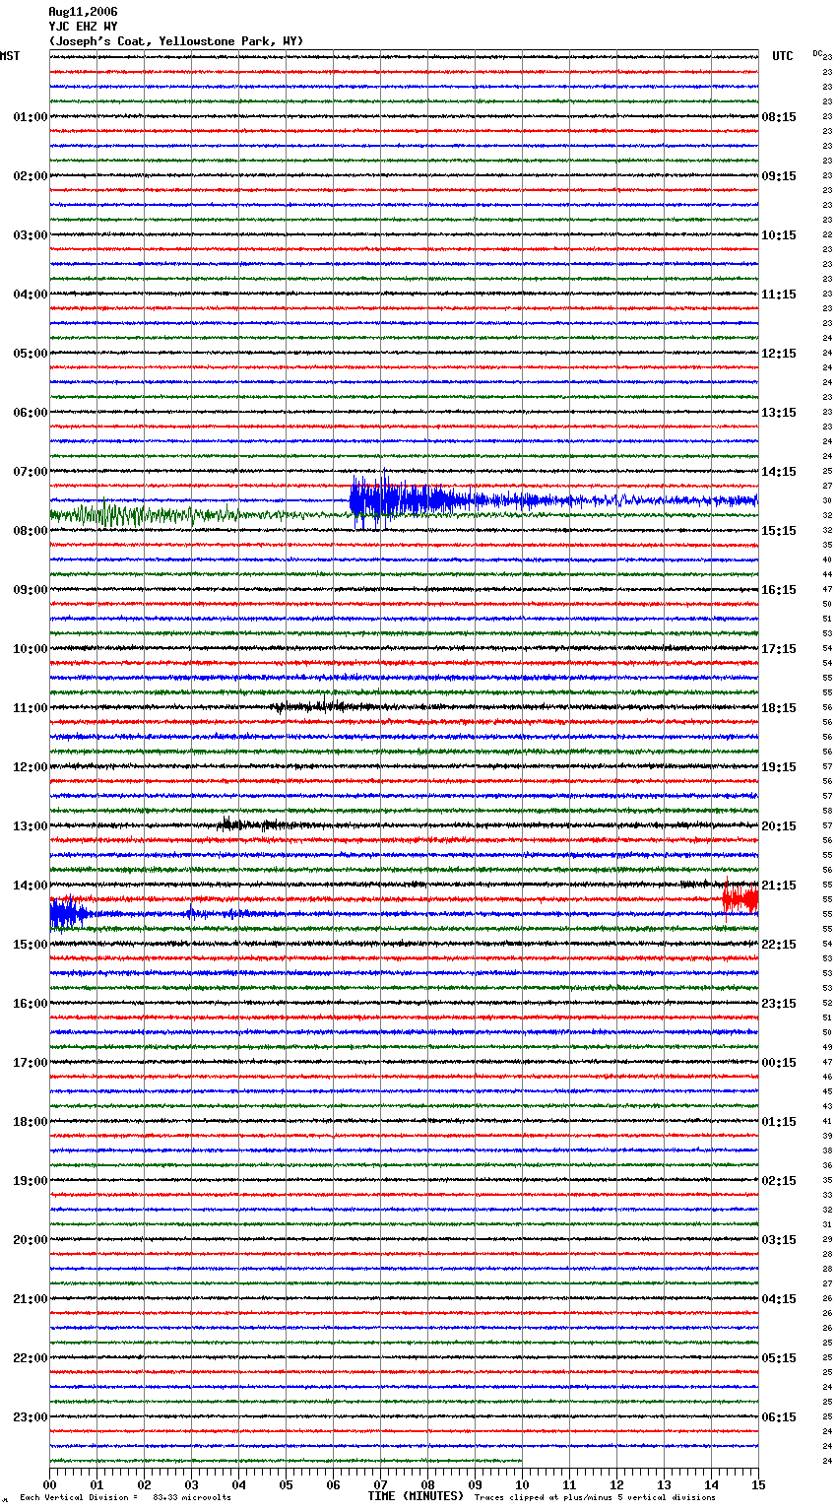Click the Each Vertical Division microvolts note
This screenshot has width=837, height=1511.
pyautogui.click(x=125, y=1497)
